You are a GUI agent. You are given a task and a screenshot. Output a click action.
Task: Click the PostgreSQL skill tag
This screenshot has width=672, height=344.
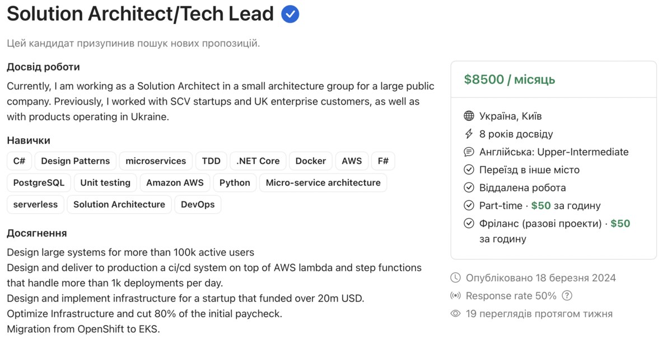(x=39, y=183)
